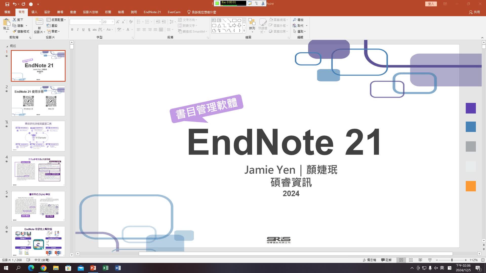This screenshot has height=273, width=486.
Task: Open the 版面配置 layout dropdown
Action: 56,20
